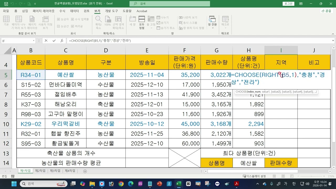Open File Explorer from the taskbar
336x189 pixels.
[x=92, y=184]
